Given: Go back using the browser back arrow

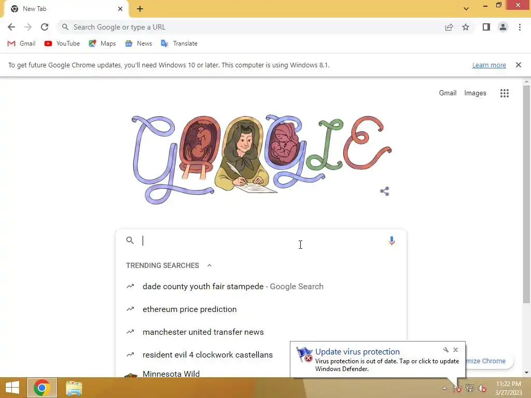Looking at the screenshot, I should point(11,27).
